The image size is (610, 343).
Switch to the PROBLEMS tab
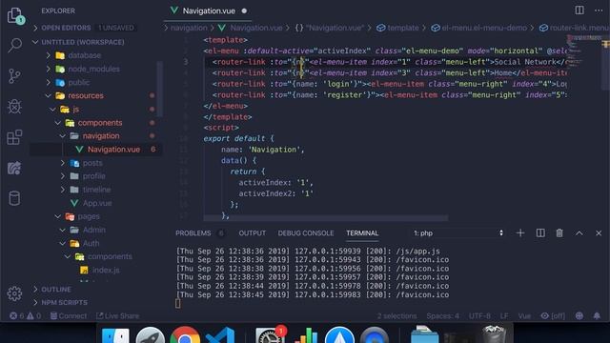pos(193,232)
